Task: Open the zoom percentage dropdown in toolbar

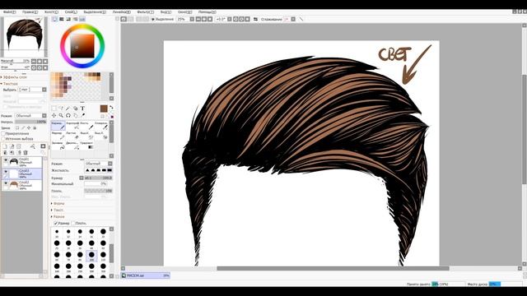Action: point(192,19)
